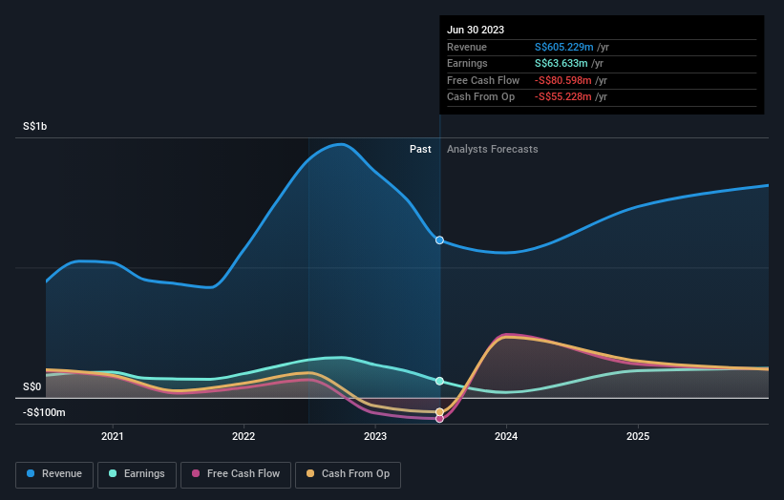This screenshot has height=500, width=784.
Task: Click the S$1b y-axis label
Action: click(35, 126)
